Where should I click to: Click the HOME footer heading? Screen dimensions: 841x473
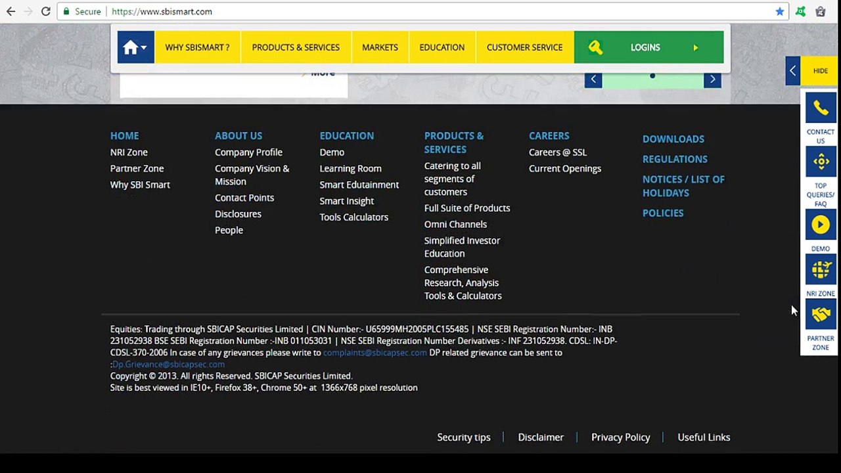pyautogui.click(x=124, y=135)
